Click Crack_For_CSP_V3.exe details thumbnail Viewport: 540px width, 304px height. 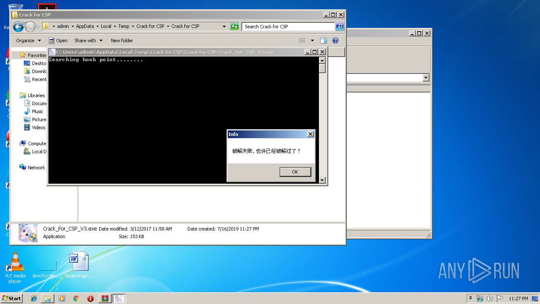point(28,233)
